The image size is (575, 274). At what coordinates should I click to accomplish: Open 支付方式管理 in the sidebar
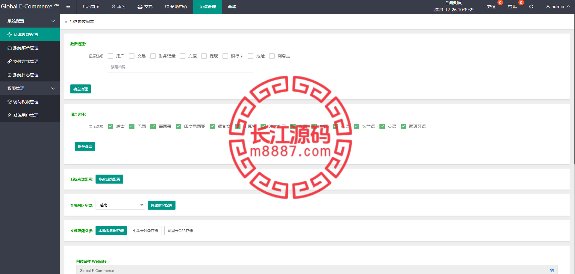30,61
